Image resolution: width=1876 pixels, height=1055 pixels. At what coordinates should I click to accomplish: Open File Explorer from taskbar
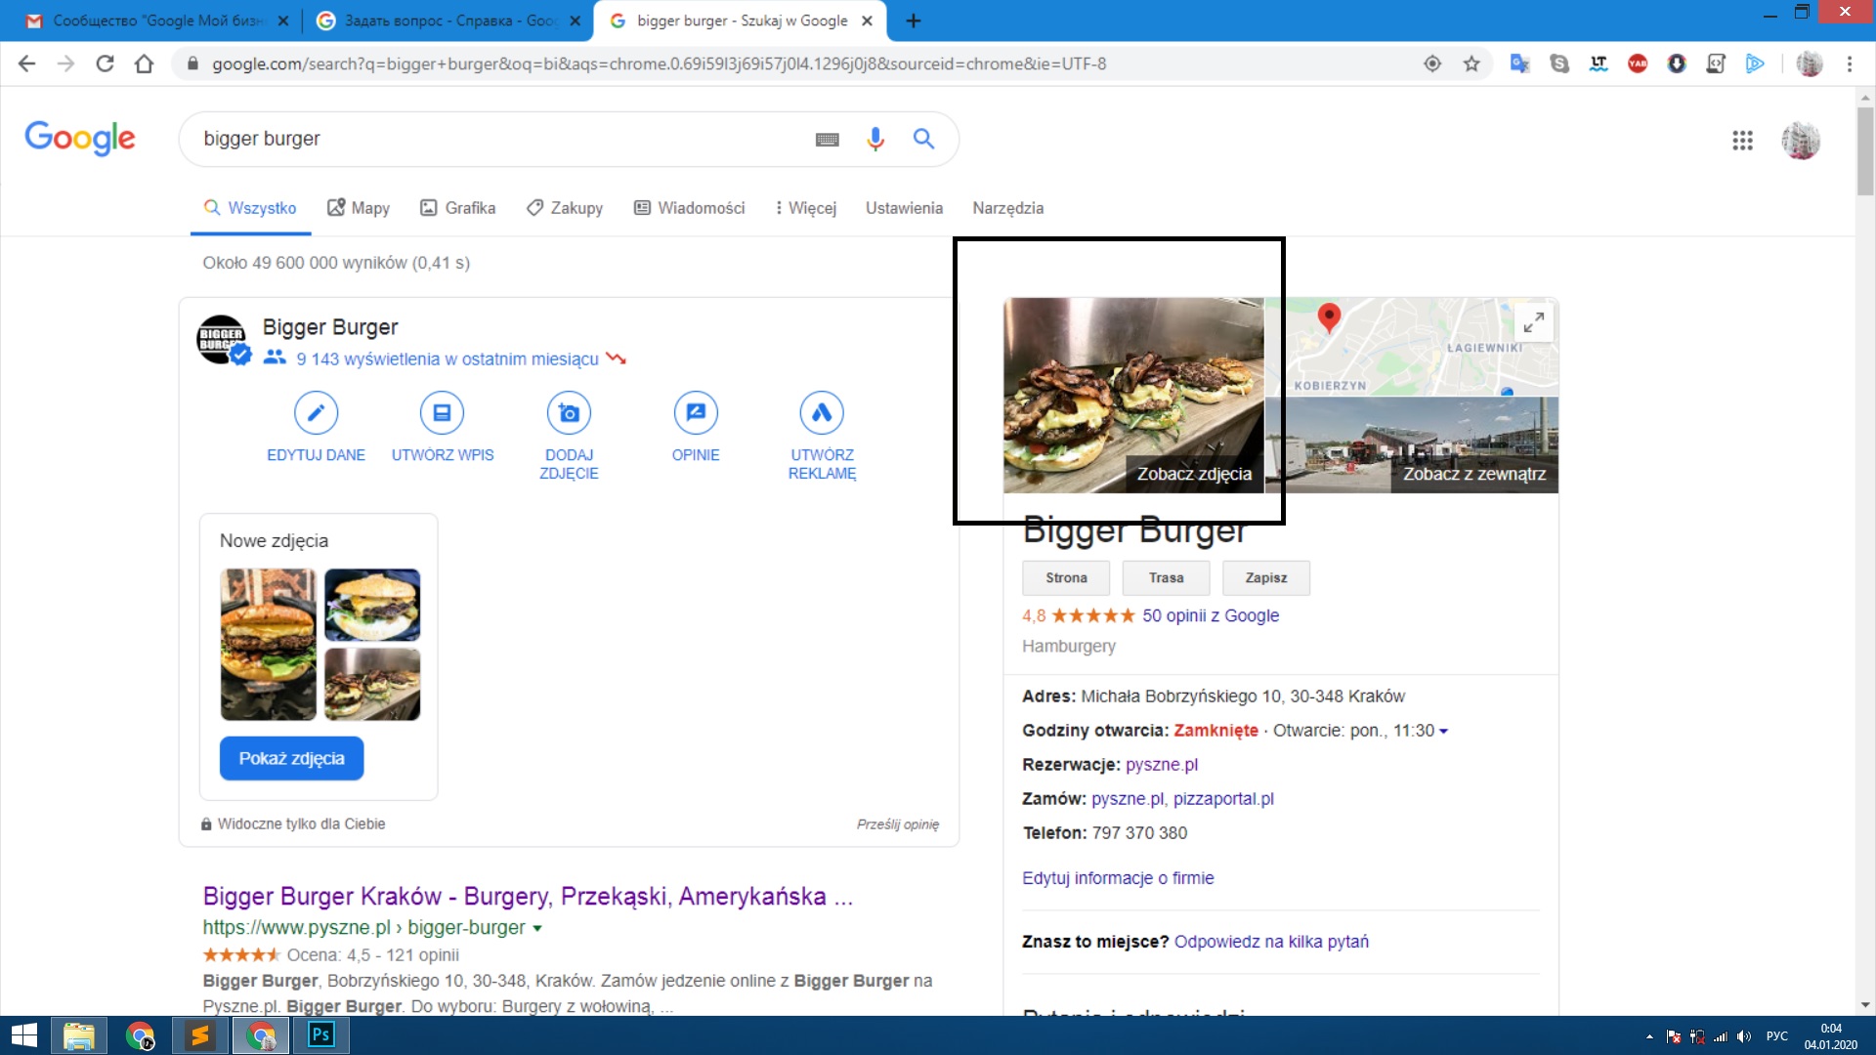pos(79,1035)
